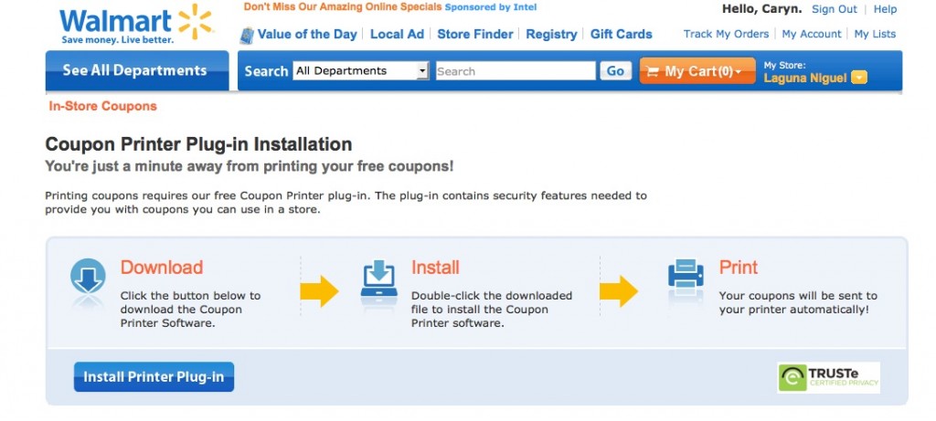The height and width of the screenshot is (421, 936).
Task: Click the Print printer icon
Action: click(686, 278)
